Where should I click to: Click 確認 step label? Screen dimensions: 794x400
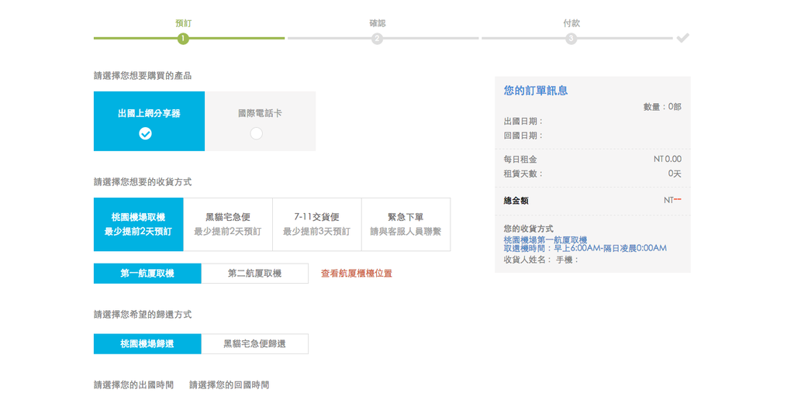point(378,23)
